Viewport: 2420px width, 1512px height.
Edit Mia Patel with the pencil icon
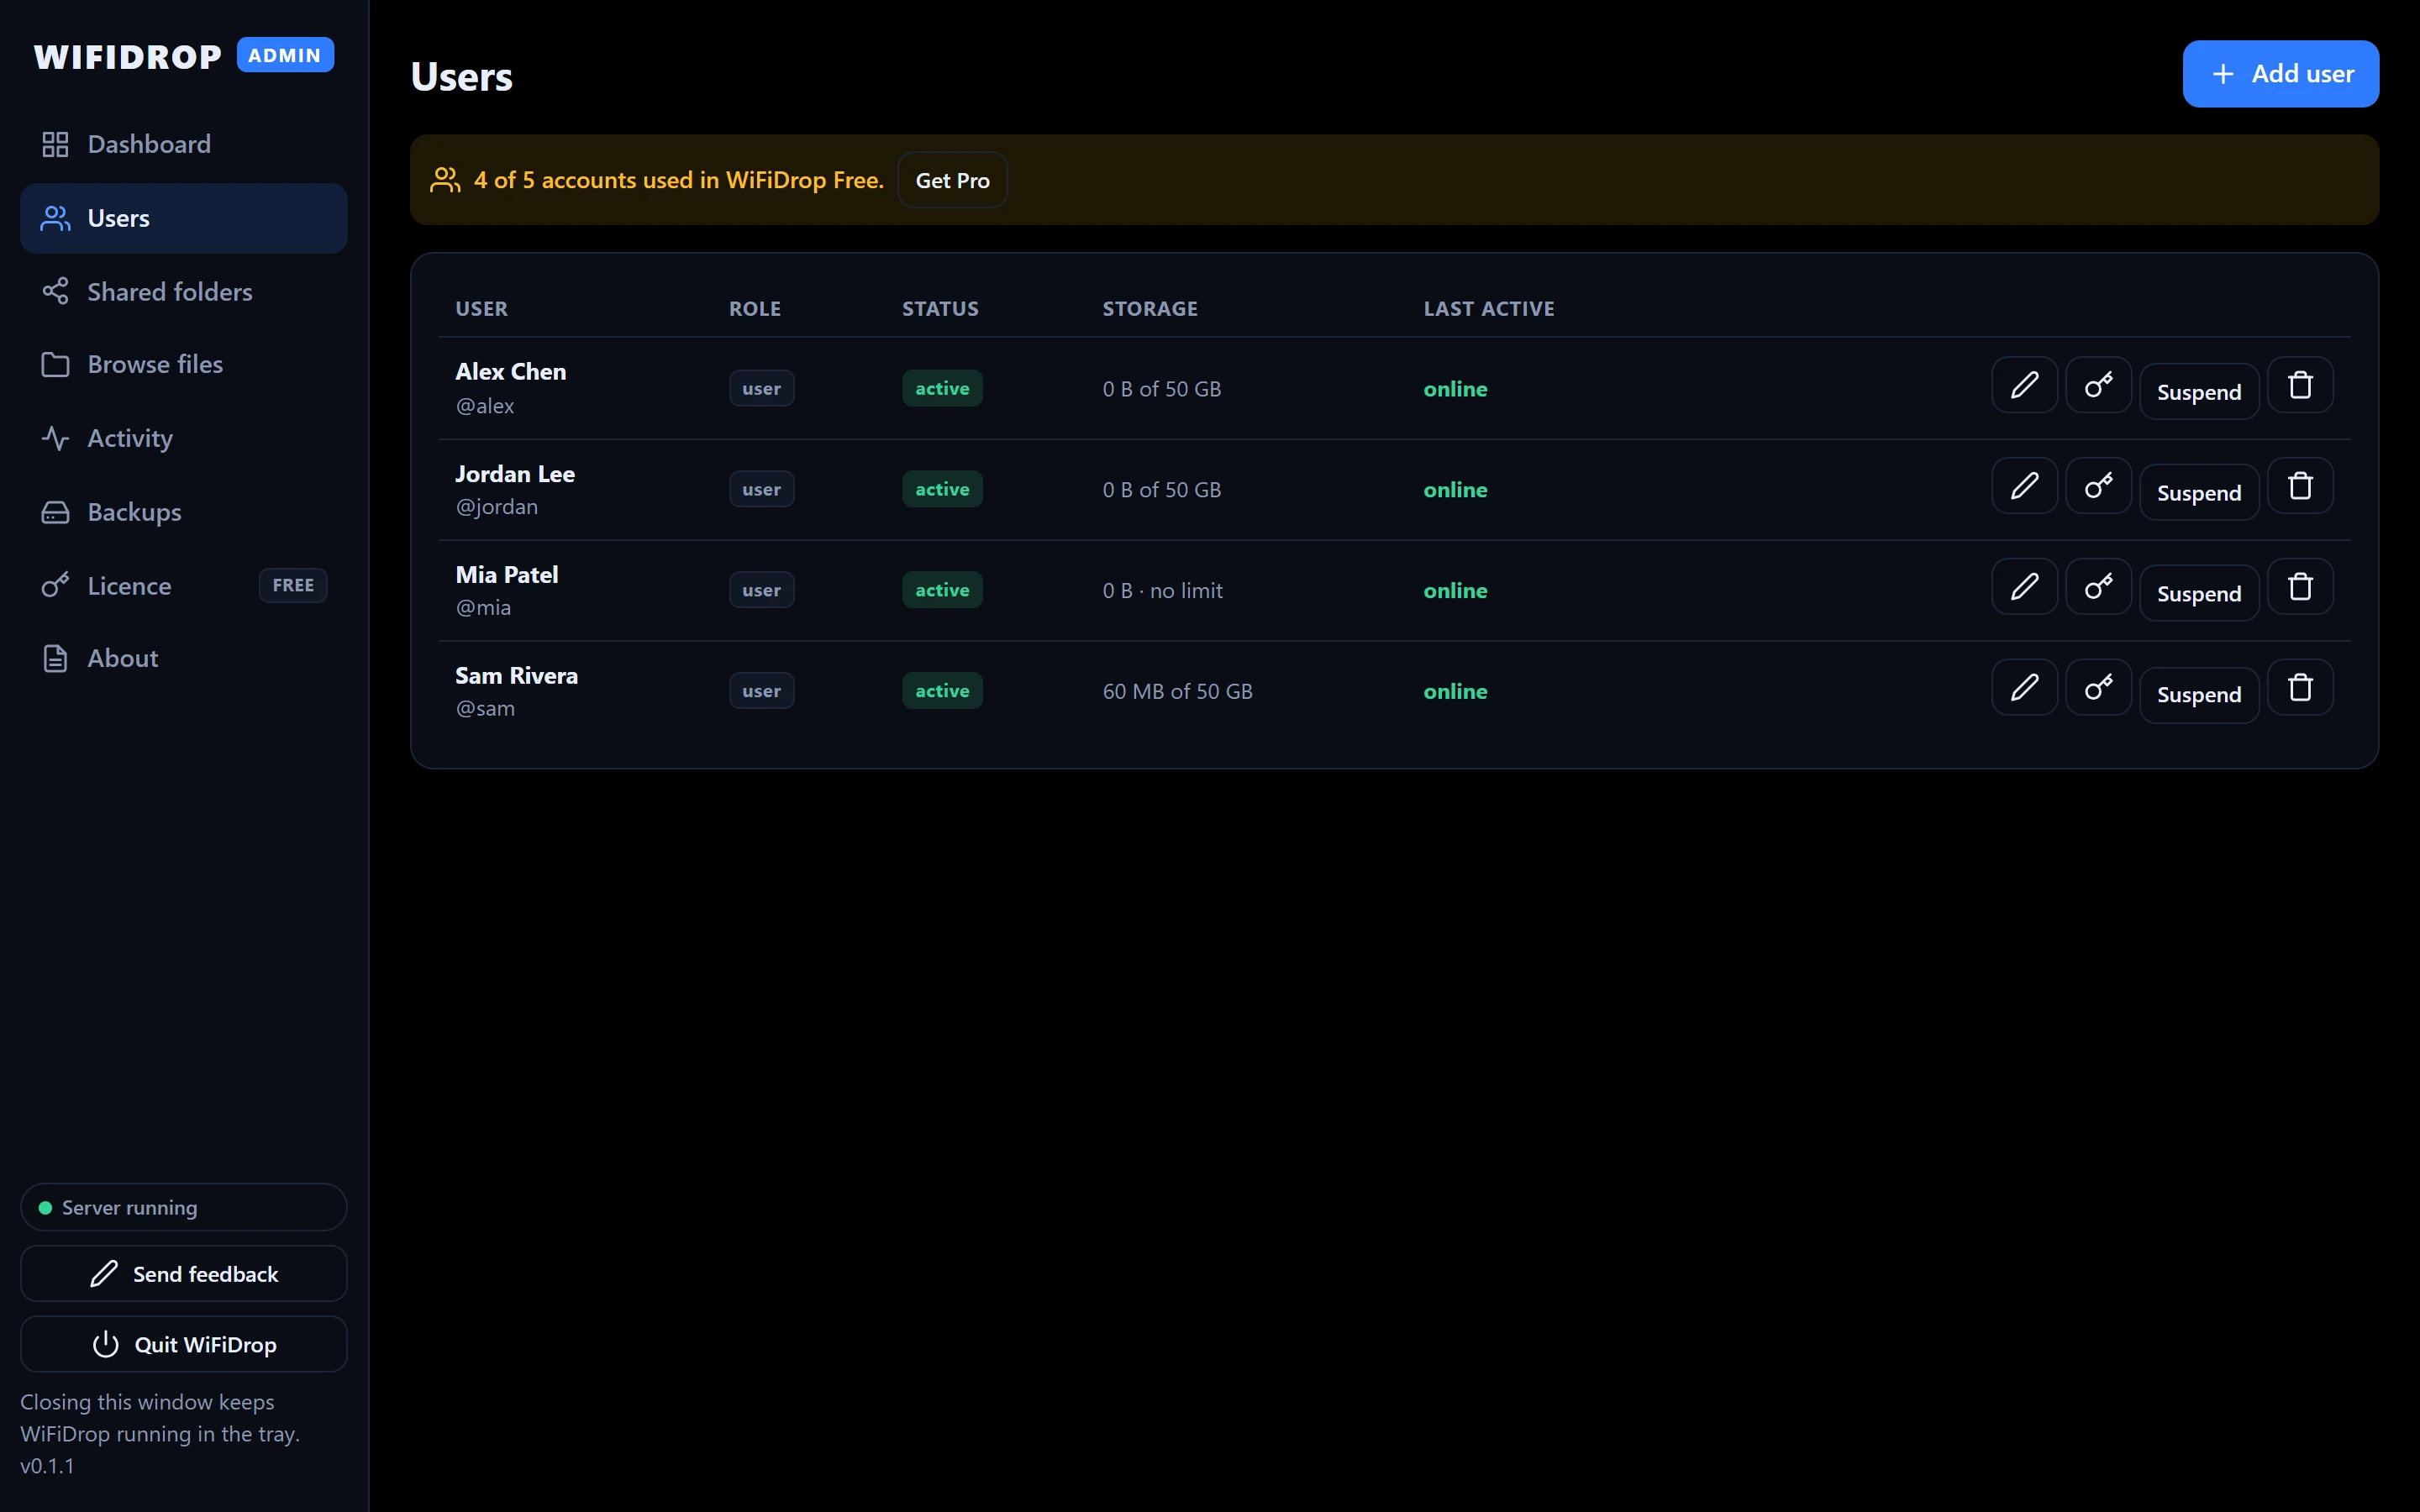point(2024,587)
